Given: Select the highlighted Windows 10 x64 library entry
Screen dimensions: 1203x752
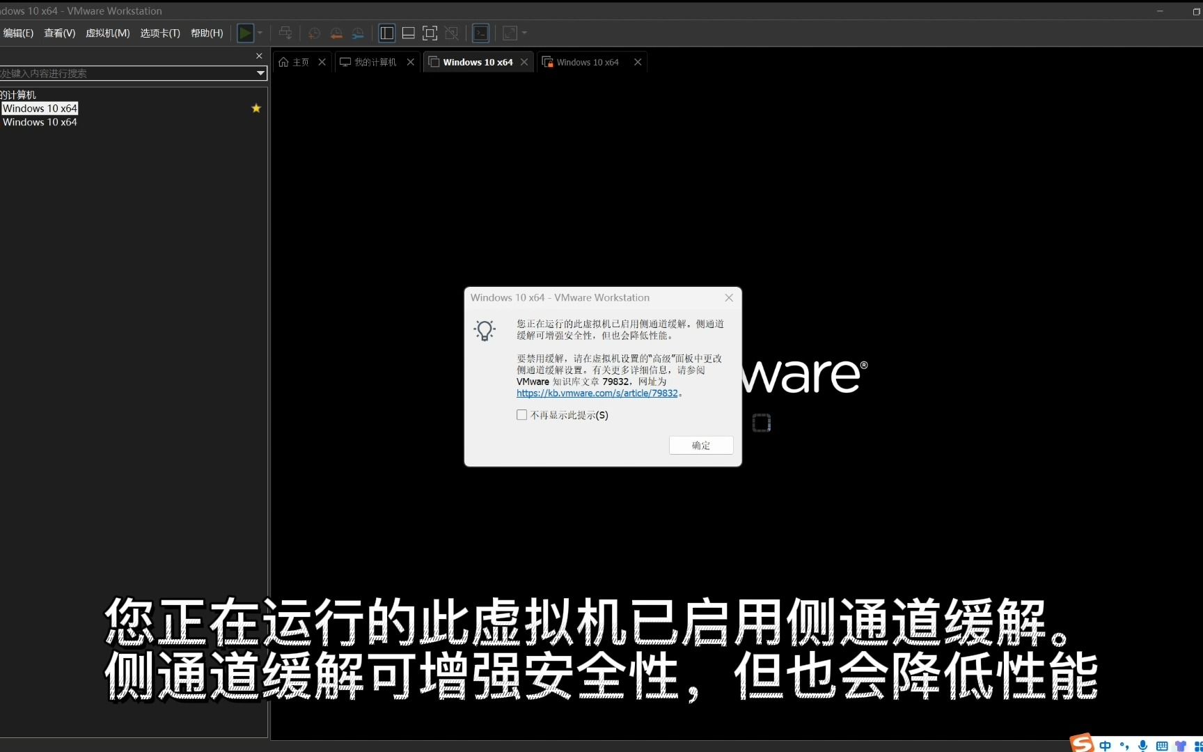Looking at the screenshot, I should [x=40, y=109].
